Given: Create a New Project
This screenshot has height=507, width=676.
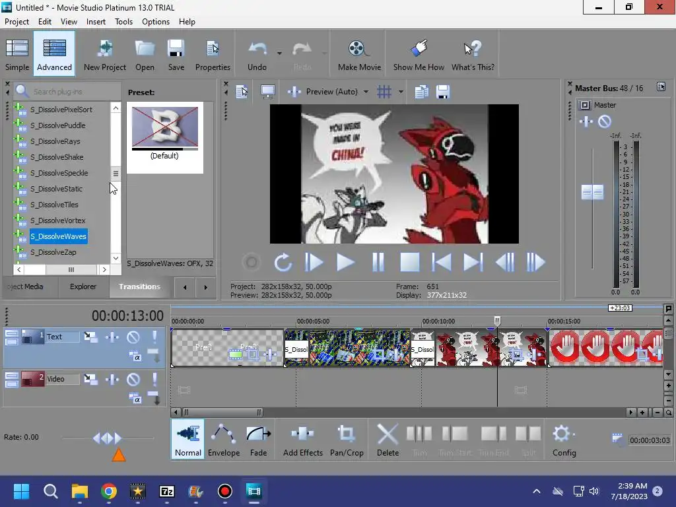Looking at the screenshot, I should (x=105, y=54).
